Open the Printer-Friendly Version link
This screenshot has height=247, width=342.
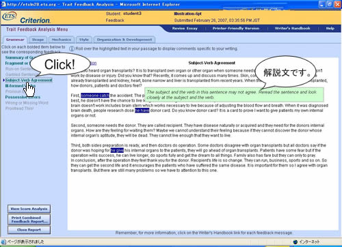[x=236, y=29]
